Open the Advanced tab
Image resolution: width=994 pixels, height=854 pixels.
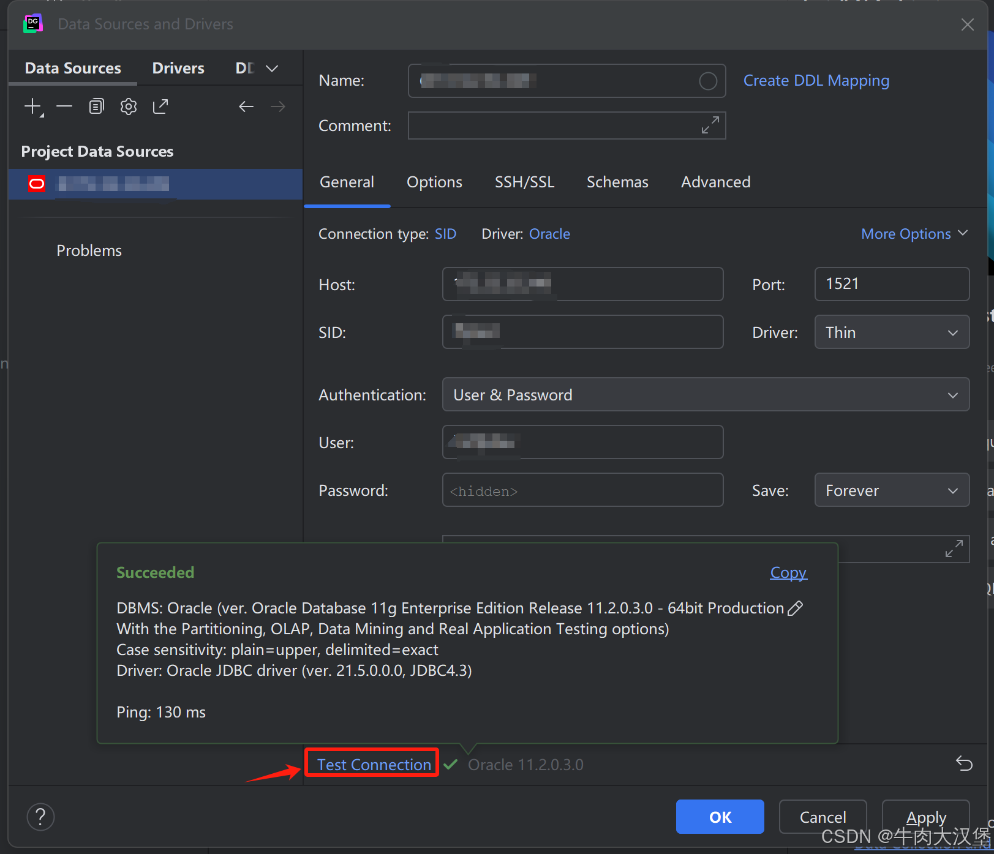point(715,182)
